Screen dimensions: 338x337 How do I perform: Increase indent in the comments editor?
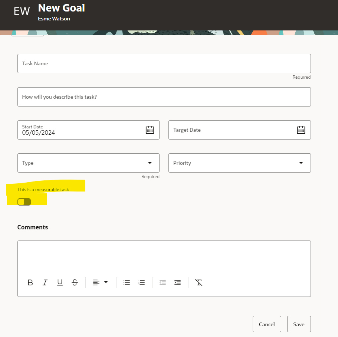click(177, 282)
